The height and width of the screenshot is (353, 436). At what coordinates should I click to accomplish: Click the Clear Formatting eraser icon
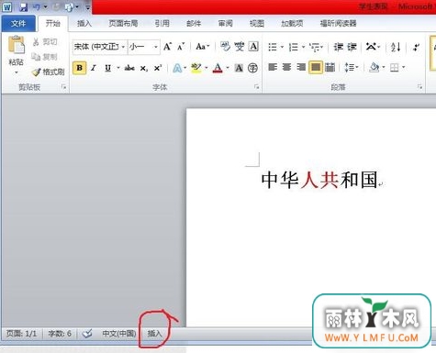tap(225, 47)
